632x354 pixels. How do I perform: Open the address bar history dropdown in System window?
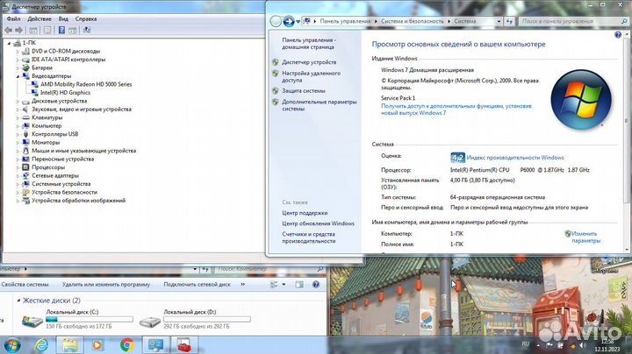pyautogui.click(x=499, y=21)
